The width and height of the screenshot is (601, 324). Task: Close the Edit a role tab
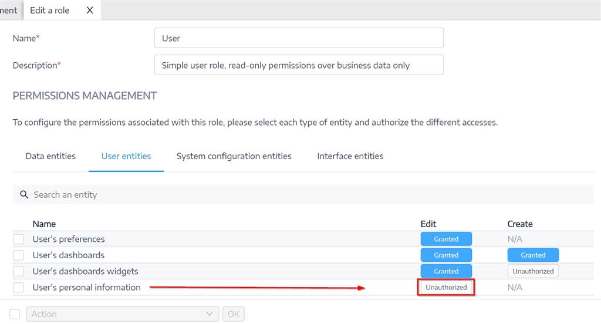pos(90,11)
